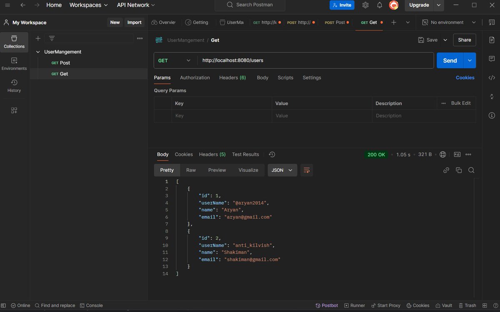Click the collections filter icon

52,38
